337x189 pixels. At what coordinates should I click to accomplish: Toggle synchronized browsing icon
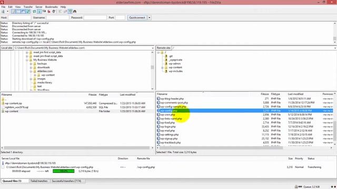[70, 12]
